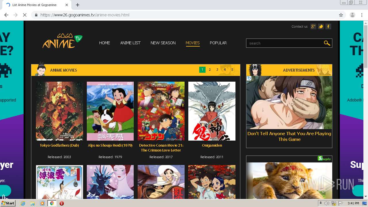Image resolution: width=368 pixels, height=207 pixels.
Task: Click the search magnifier icon
Action: coord(327,43)
